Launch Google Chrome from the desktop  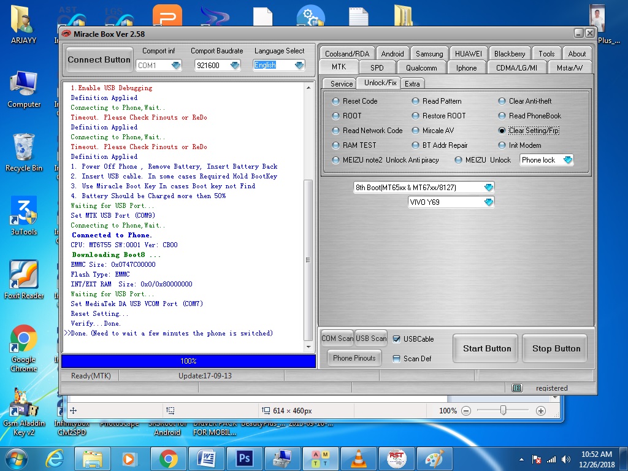click(24, 348)
